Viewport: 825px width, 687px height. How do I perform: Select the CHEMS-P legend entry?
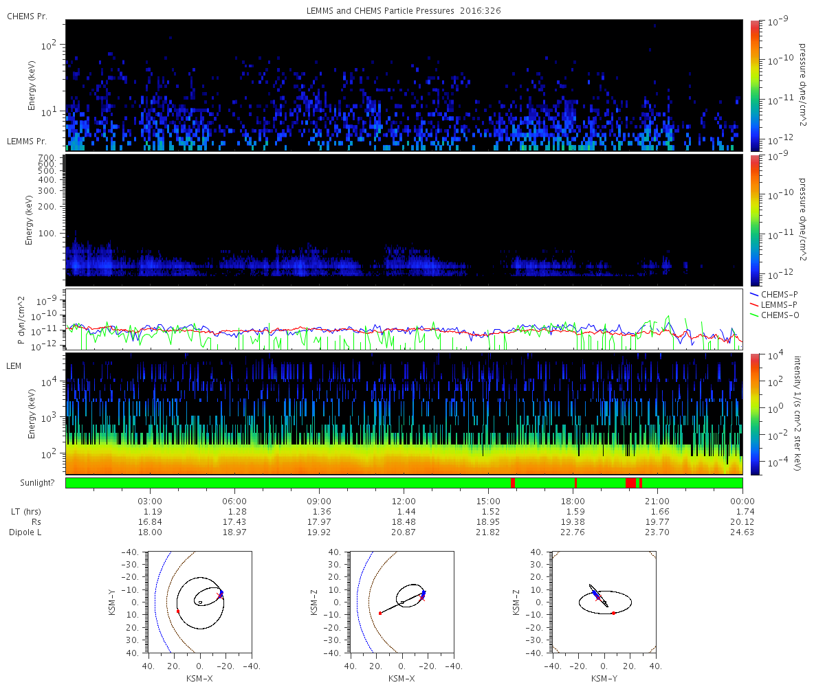tap(774, 294)
